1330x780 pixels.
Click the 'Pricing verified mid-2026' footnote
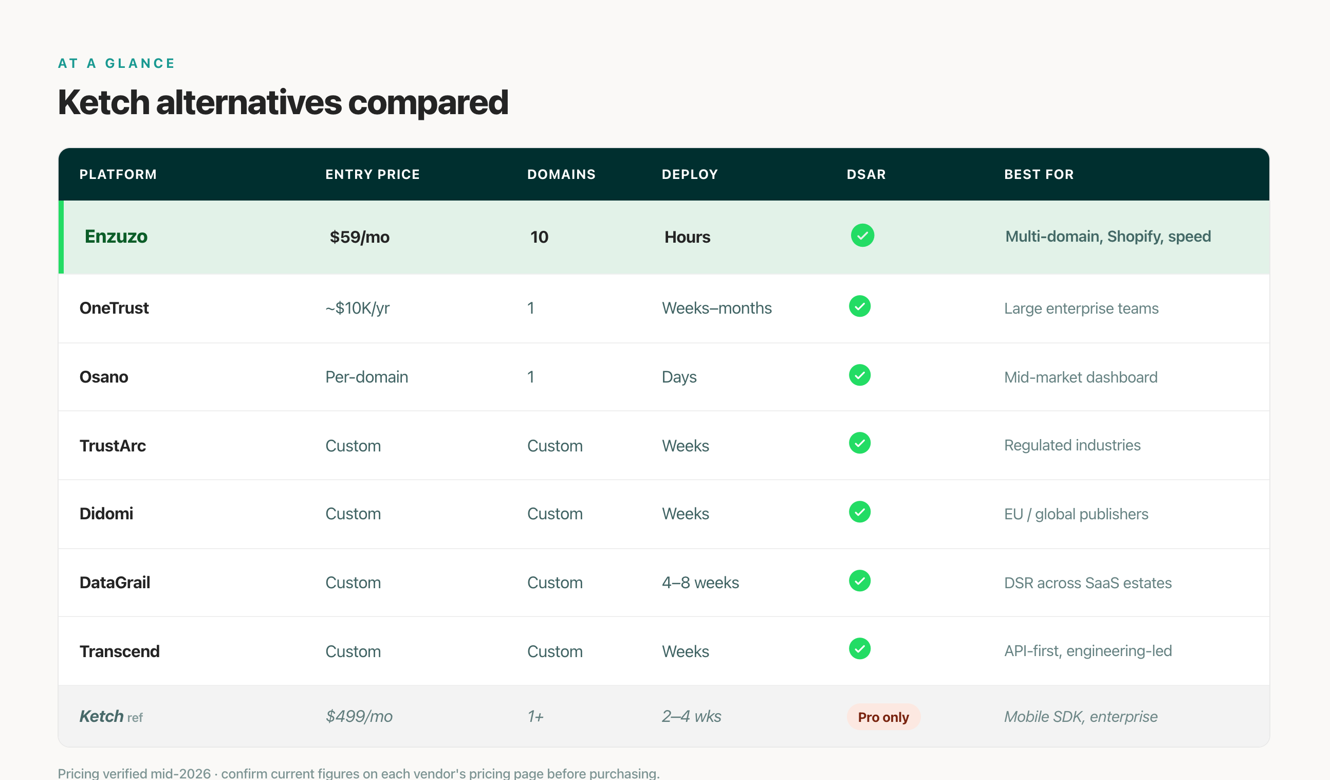pos(358,773)
